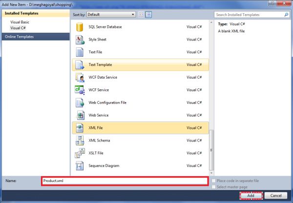Select the XML File label

tap(96, 128)
